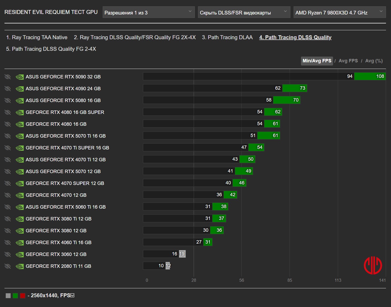Click the green legend color square
The image size is (391, 307).
coord(15,296)
